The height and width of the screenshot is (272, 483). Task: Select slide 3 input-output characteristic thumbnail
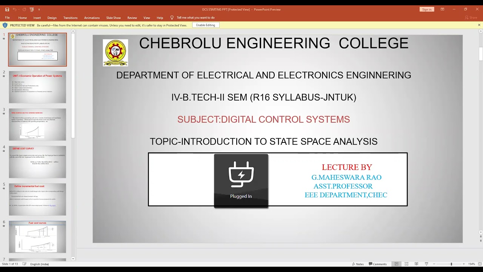(x=37, y=124)
